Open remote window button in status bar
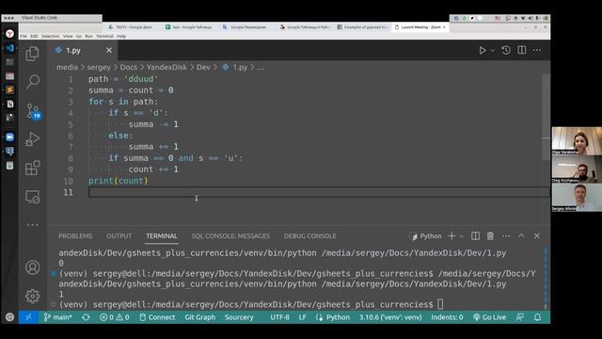 (28, 317)
